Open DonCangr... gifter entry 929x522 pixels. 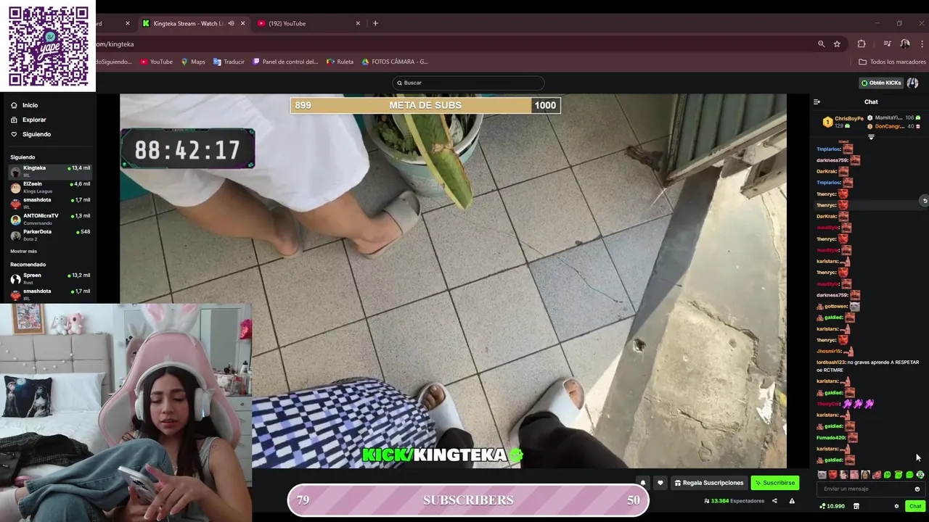pos(894,126)
